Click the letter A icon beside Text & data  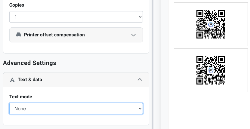[12, 80]
